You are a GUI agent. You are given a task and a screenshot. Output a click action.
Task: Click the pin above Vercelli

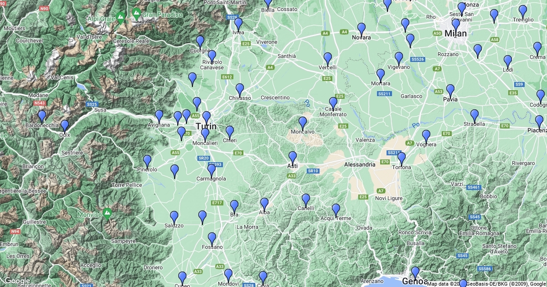point(328,60)
